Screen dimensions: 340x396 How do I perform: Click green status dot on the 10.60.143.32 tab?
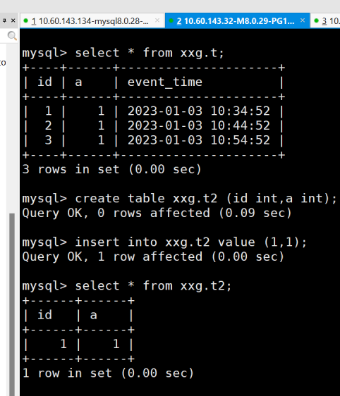[x=171, y=20]
